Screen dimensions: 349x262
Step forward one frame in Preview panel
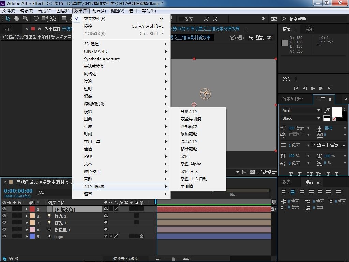tap(321, 88)
